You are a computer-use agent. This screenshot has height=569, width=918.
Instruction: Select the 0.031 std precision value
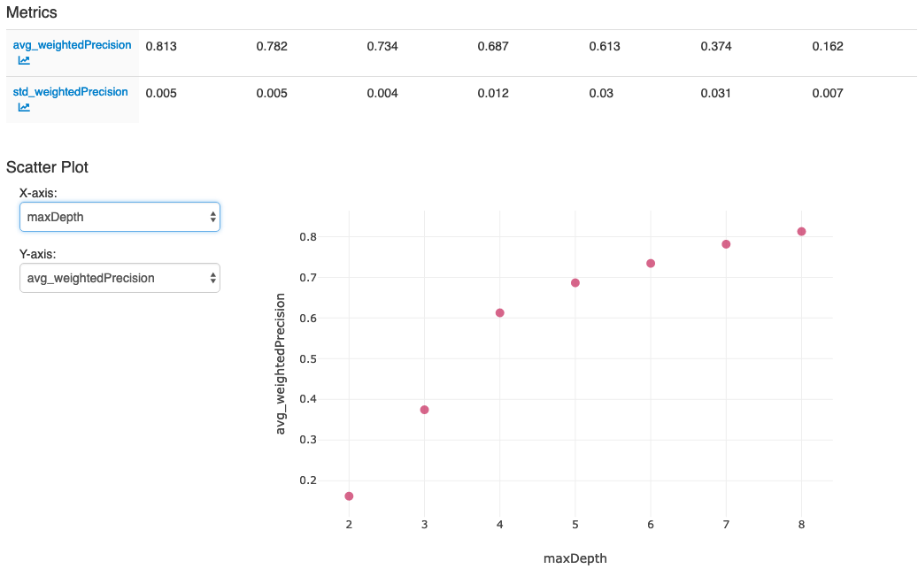coord(716,93)
